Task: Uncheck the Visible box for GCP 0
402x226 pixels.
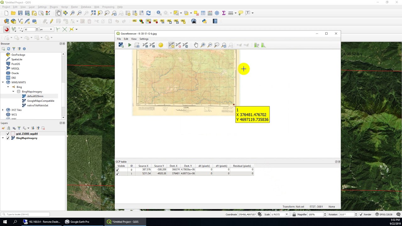Action: 117,170
